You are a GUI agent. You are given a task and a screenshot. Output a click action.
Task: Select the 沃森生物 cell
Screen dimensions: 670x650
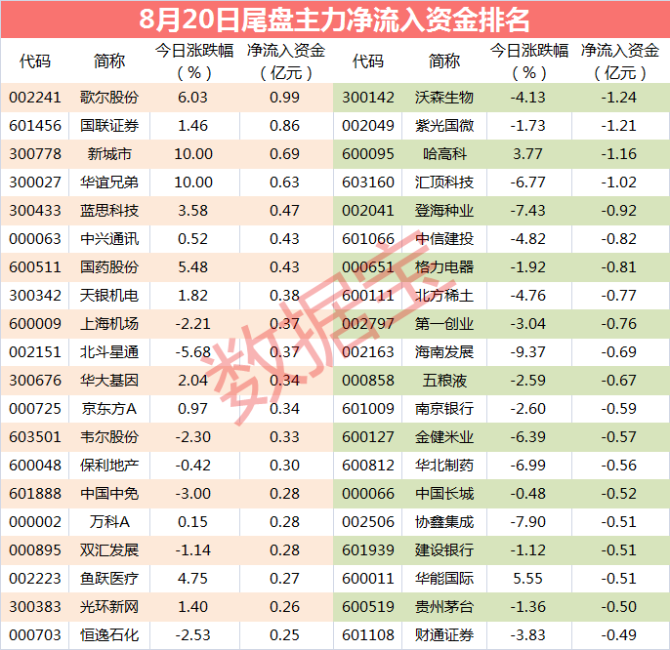pos(444,98)
